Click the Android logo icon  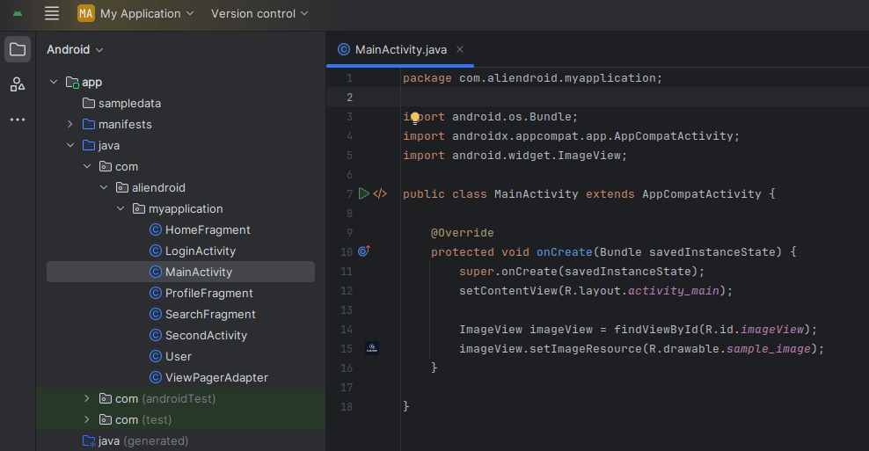pyautogui.click(x=18, y=13)
